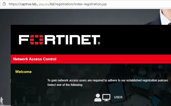Click the Fortinet logo
This screenshot has height=106, width=171.
pyautogui.click(x=60, y=40)
